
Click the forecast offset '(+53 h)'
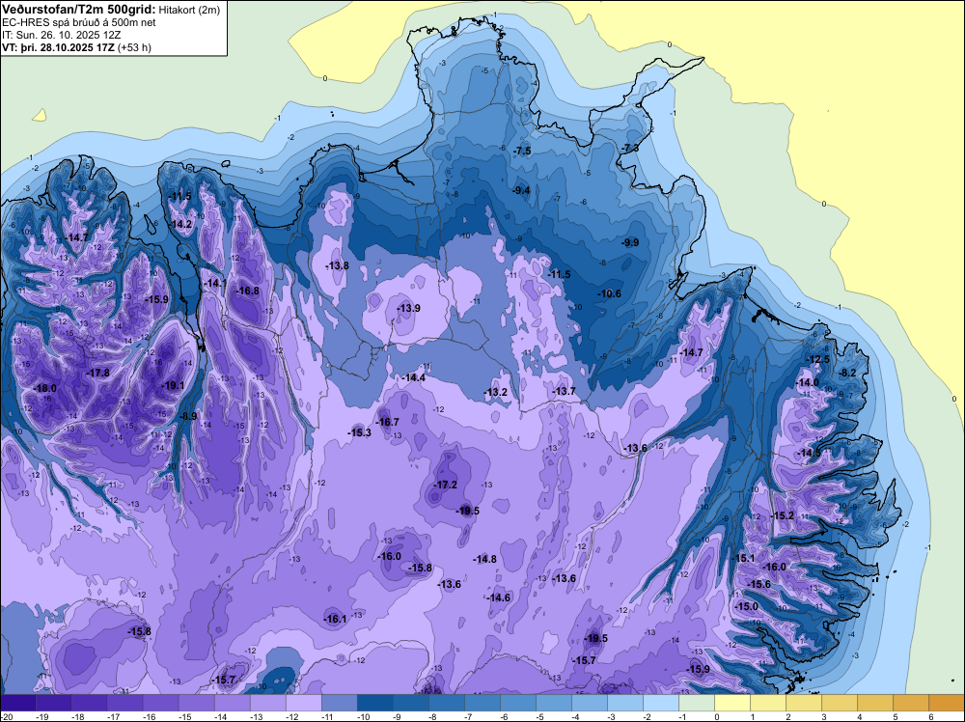[135, 47]
